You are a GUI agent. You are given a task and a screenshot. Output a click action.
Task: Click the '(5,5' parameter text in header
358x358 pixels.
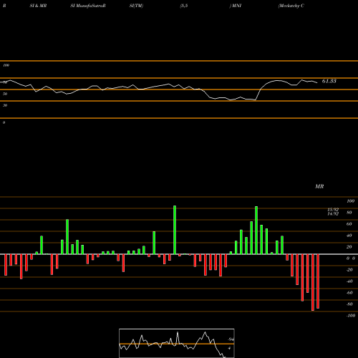click(x=184, y=6)
